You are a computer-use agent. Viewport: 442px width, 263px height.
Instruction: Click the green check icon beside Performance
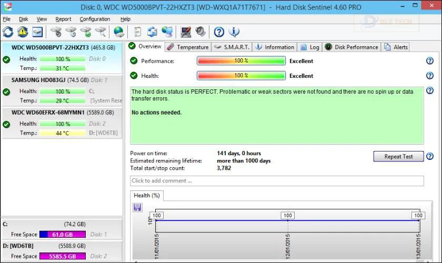(134, 60)
